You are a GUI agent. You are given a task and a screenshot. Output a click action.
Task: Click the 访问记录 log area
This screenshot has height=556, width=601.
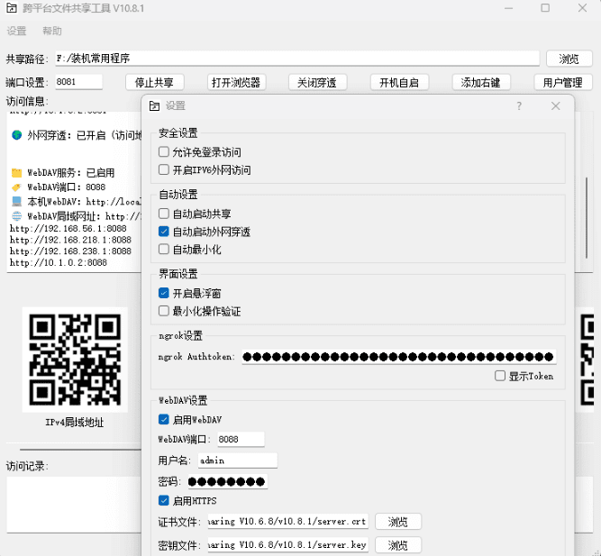[74, 505]
